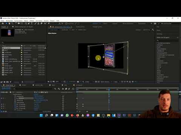Open Firefox from the taskbar
The width and height of the screenshot is (181, 135).
coord(77,115)
